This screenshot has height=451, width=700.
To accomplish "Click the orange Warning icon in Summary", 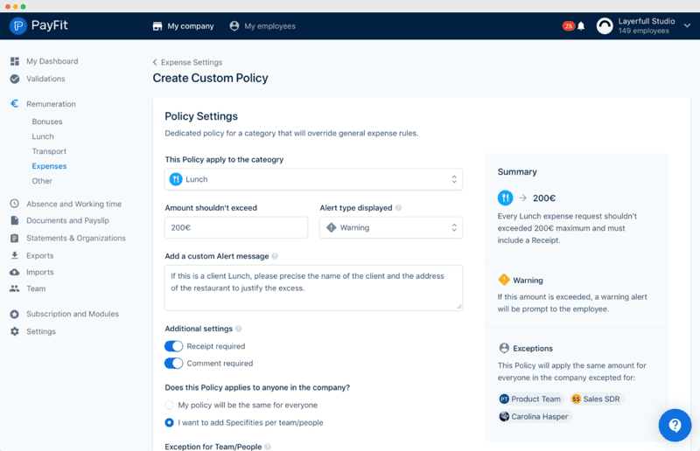I will (x=504, y=280).
